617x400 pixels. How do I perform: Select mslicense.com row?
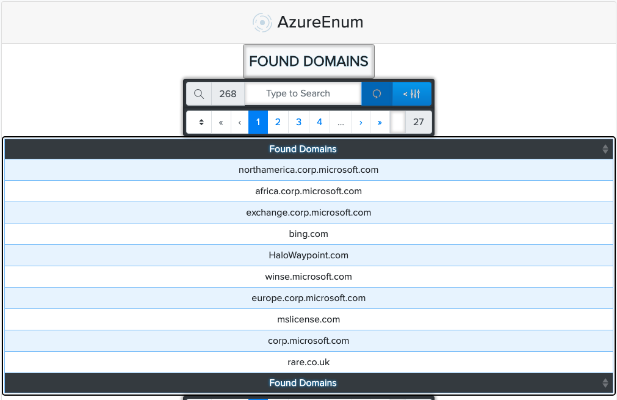[309, 319]
